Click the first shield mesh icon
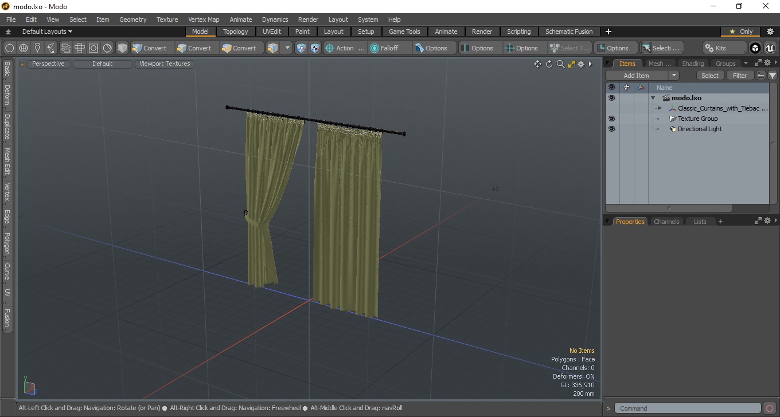 [x=301, y=48]
